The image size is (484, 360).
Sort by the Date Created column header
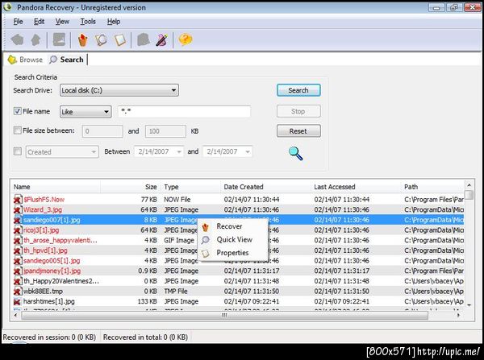coord(265,187)
